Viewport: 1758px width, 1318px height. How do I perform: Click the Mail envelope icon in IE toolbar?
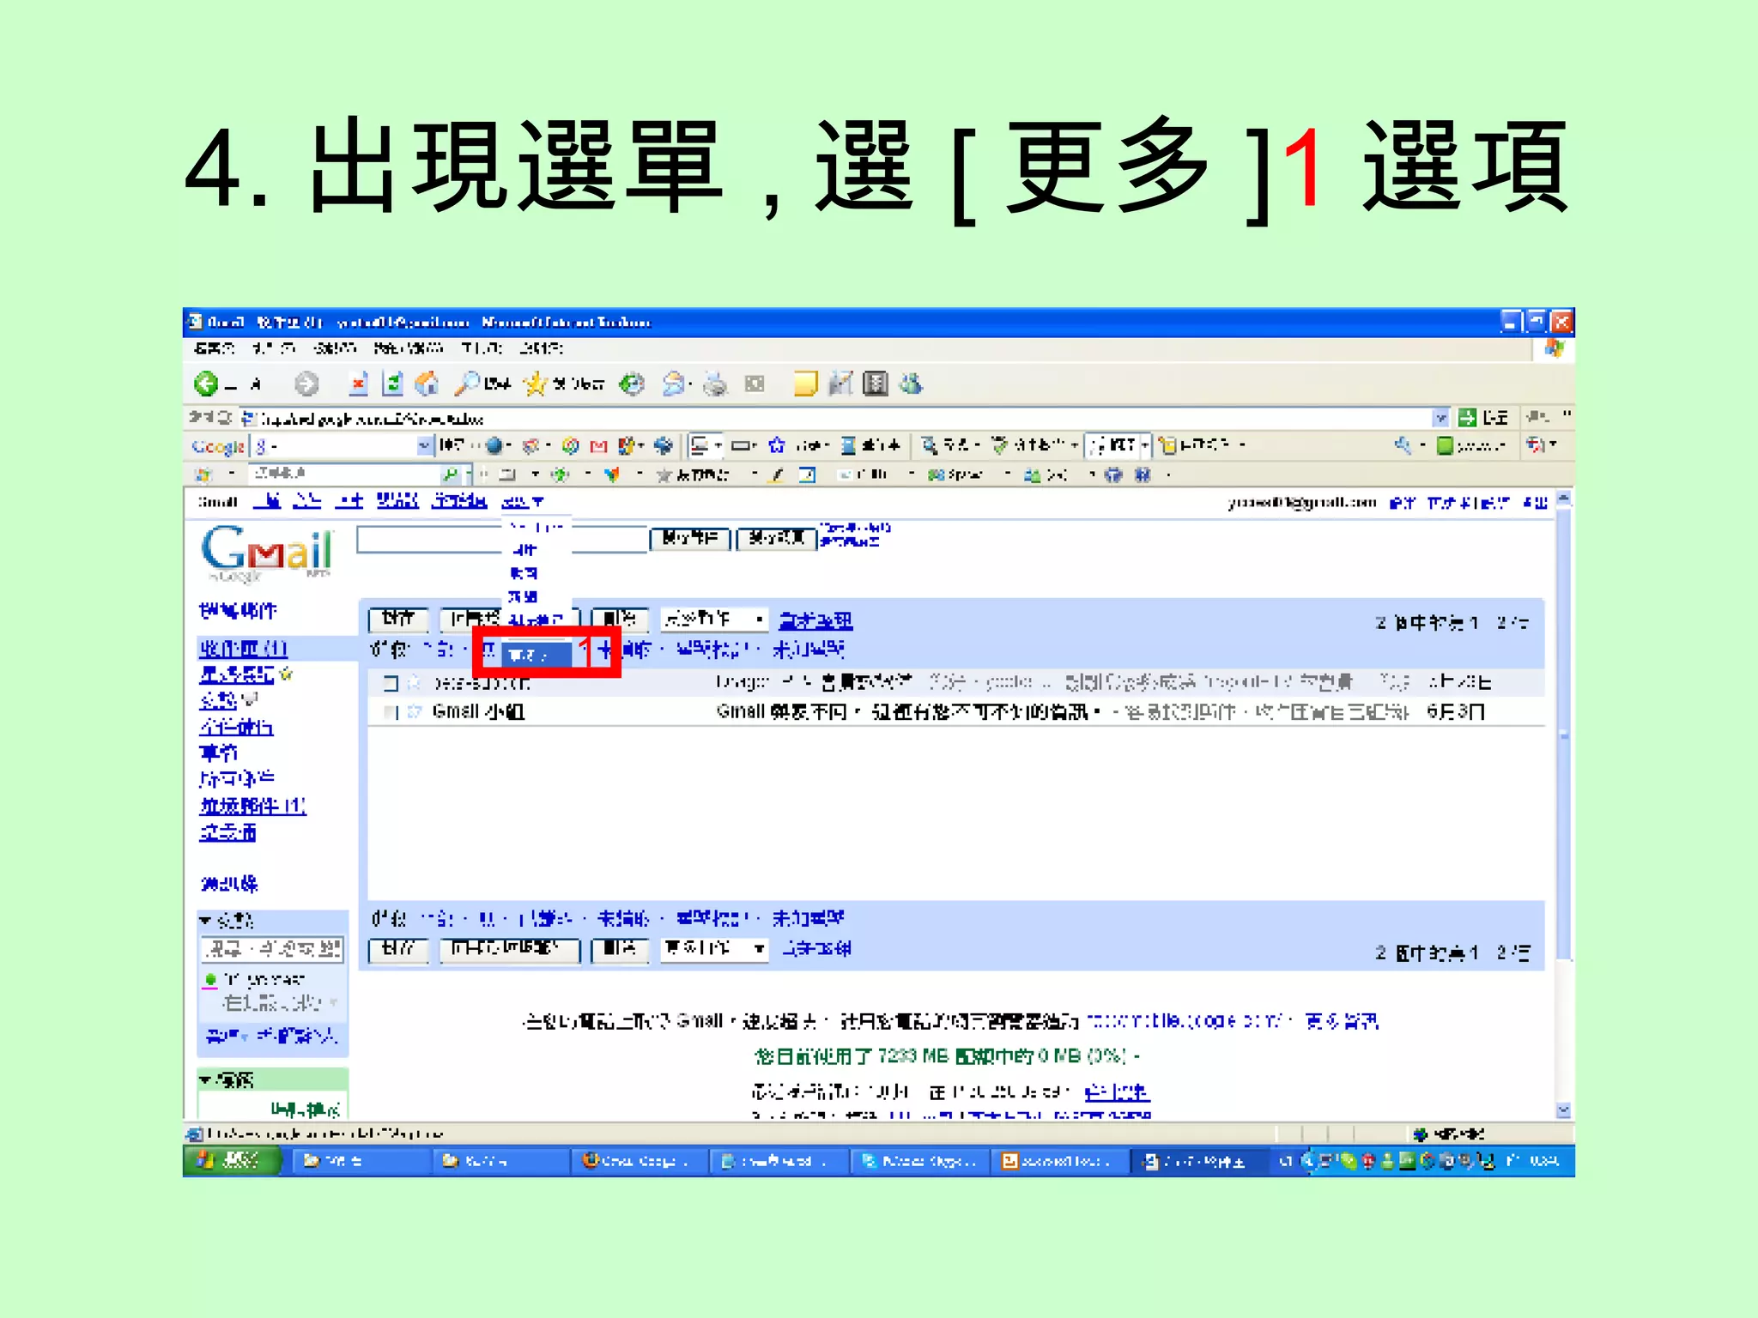click(x=674, y=384)
